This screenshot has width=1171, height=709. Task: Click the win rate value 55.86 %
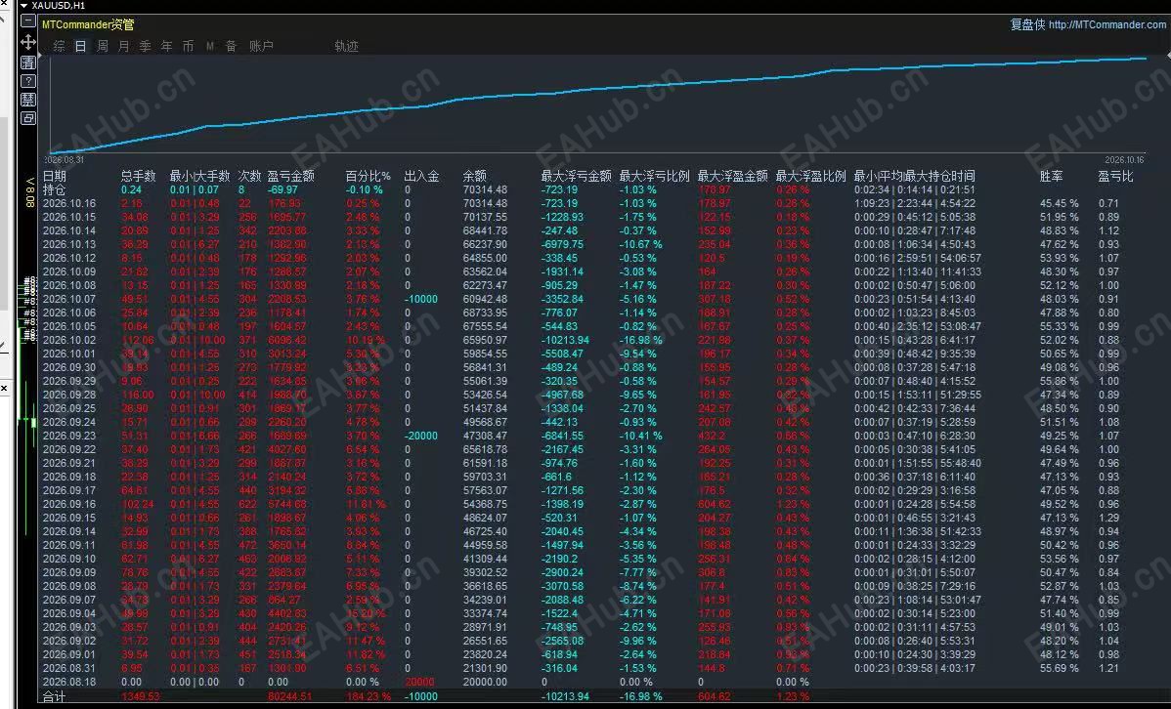tap(1059, 381)
